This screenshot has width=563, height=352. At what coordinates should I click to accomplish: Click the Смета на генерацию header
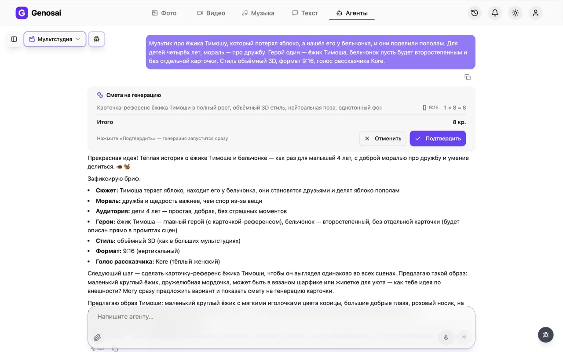click(x=129, y=95)
